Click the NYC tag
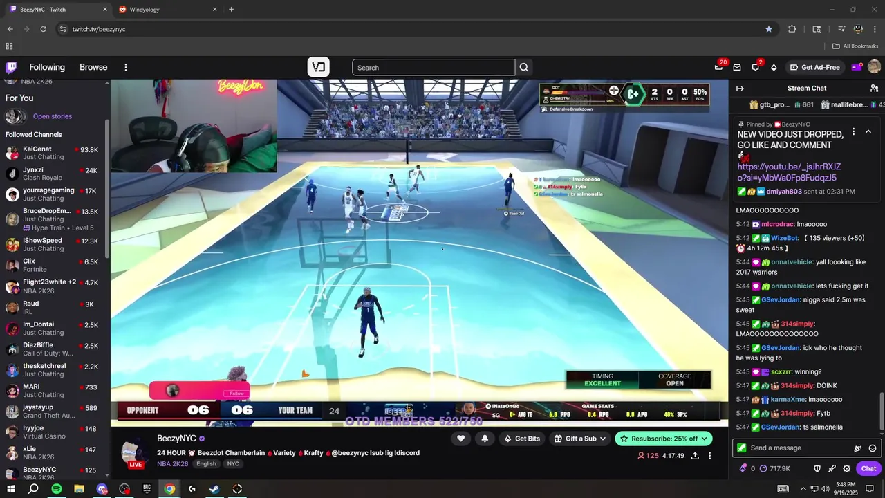 [x=233, y=464]
